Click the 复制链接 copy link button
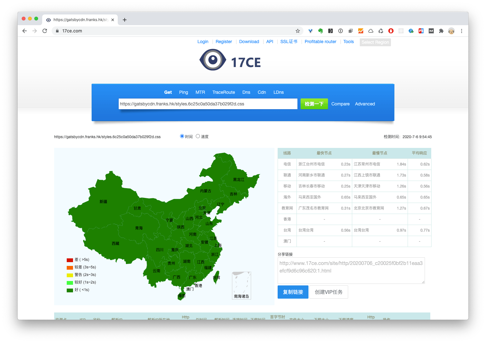The image size is (486, 343). (x=293, y=292)
